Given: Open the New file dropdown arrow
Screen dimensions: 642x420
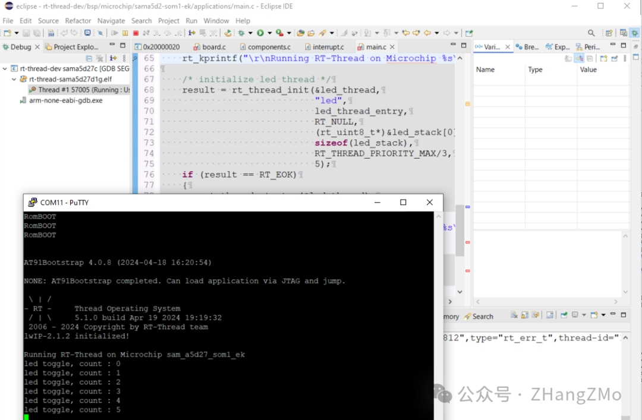Looking at the screenshot, I should [x=17, y=33].
